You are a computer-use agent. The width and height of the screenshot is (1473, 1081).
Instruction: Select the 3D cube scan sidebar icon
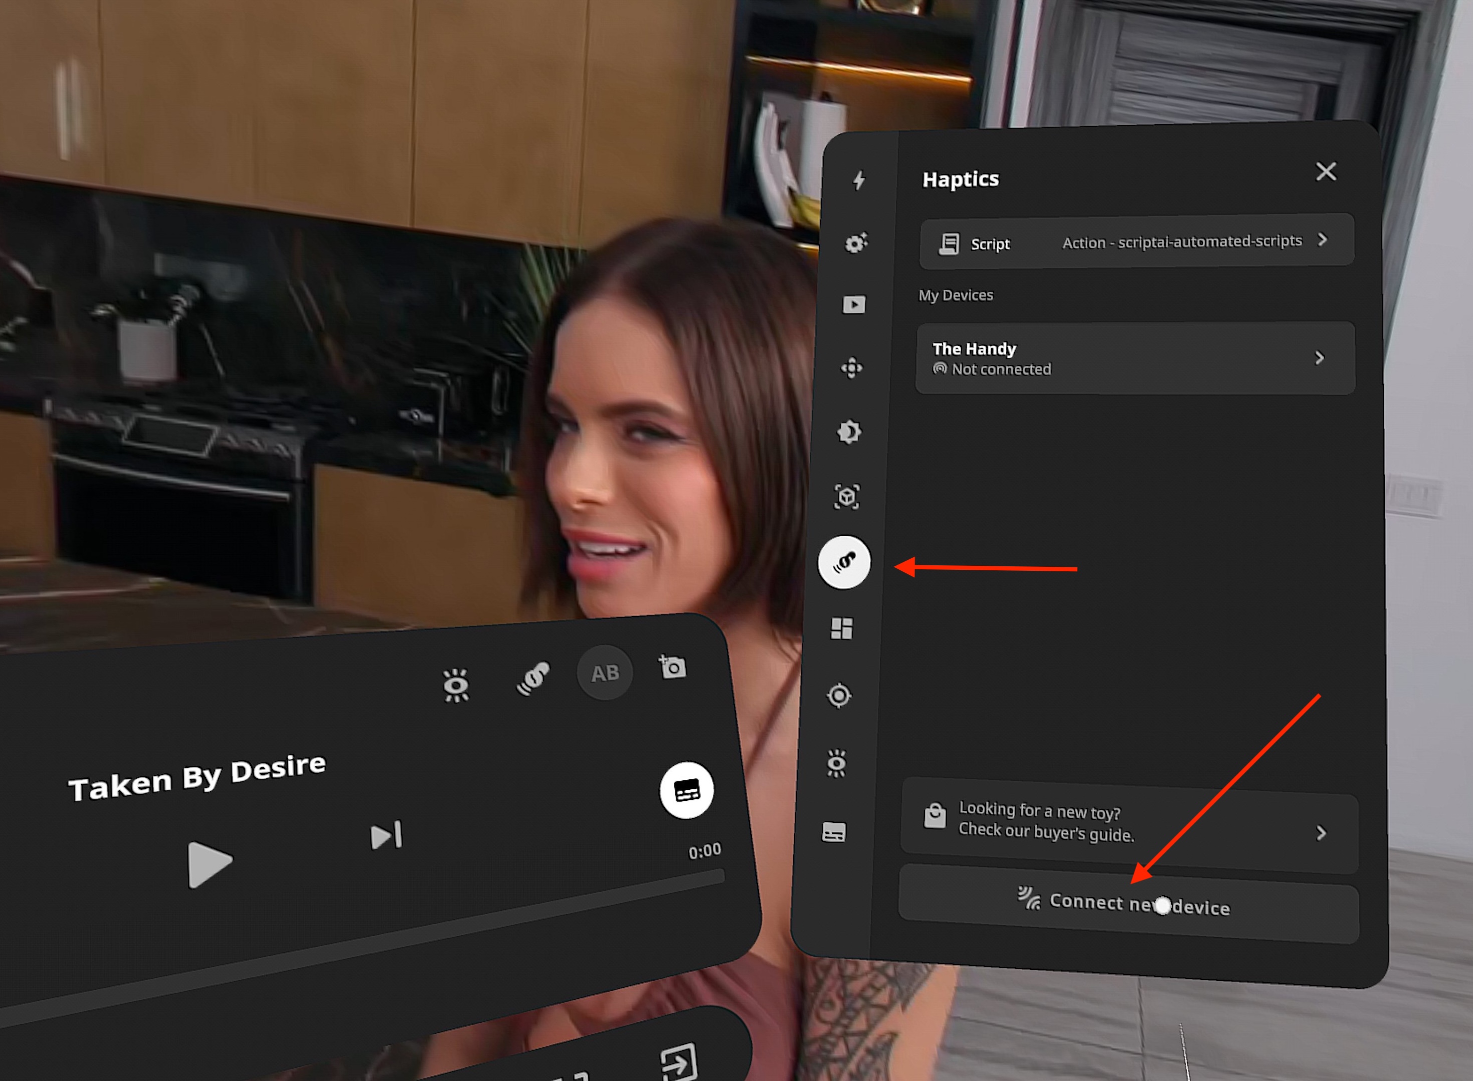tap(846, 497)
